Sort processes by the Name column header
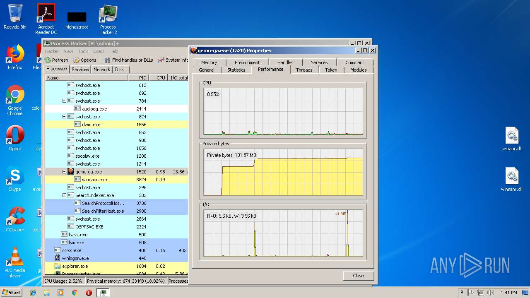530x298 pixels. click(87, 78)
